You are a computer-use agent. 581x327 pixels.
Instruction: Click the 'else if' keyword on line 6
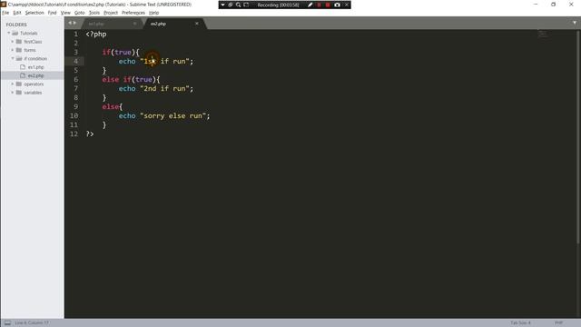click(x=117, y=79)
